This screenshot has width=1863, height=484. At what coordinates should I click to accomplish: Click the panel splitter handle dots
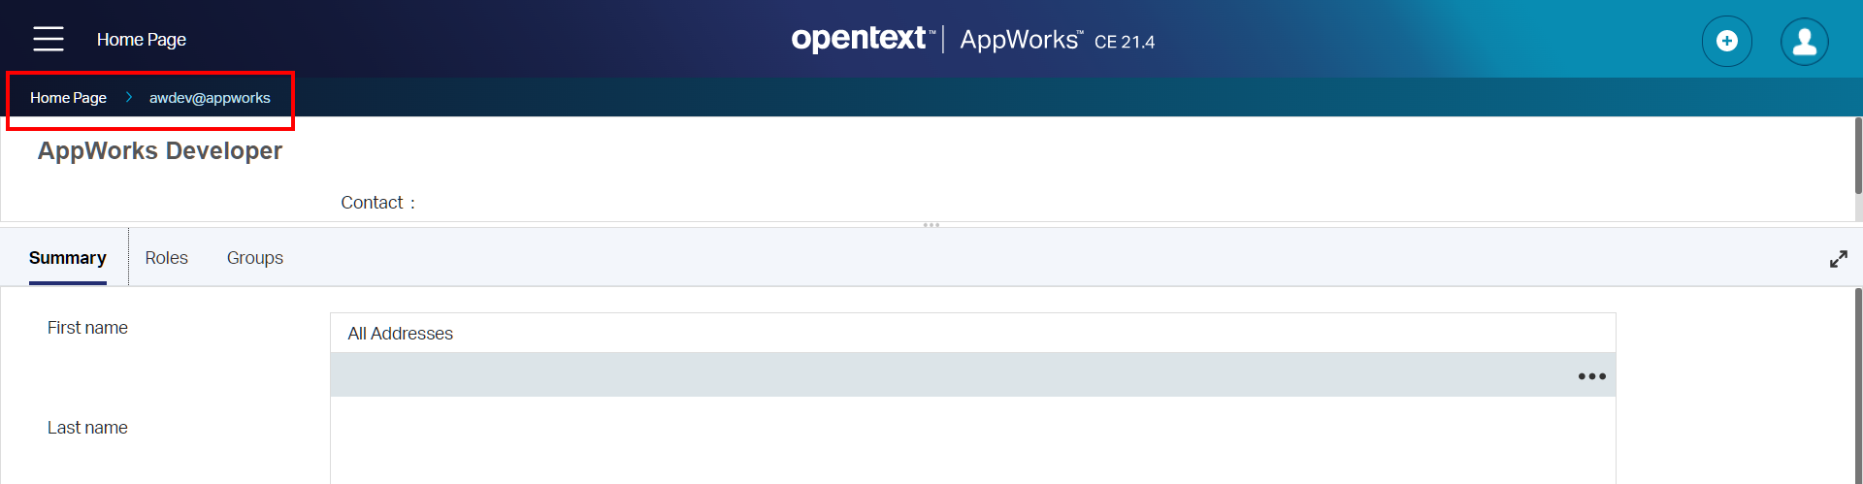click(931, 225)
